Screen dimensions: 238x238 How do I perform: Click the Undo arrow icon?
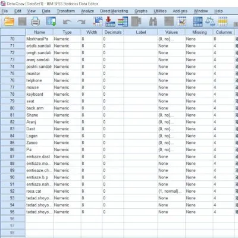(x=67, y=21)
